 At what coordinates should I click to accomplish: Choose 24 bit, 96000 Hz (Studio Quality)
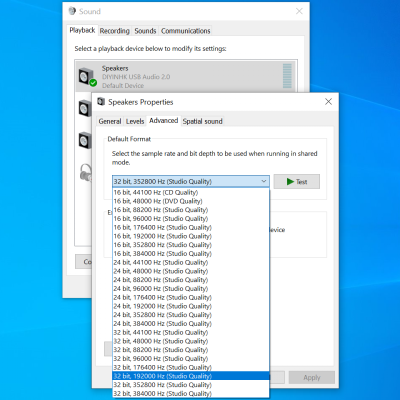[160, 288]
